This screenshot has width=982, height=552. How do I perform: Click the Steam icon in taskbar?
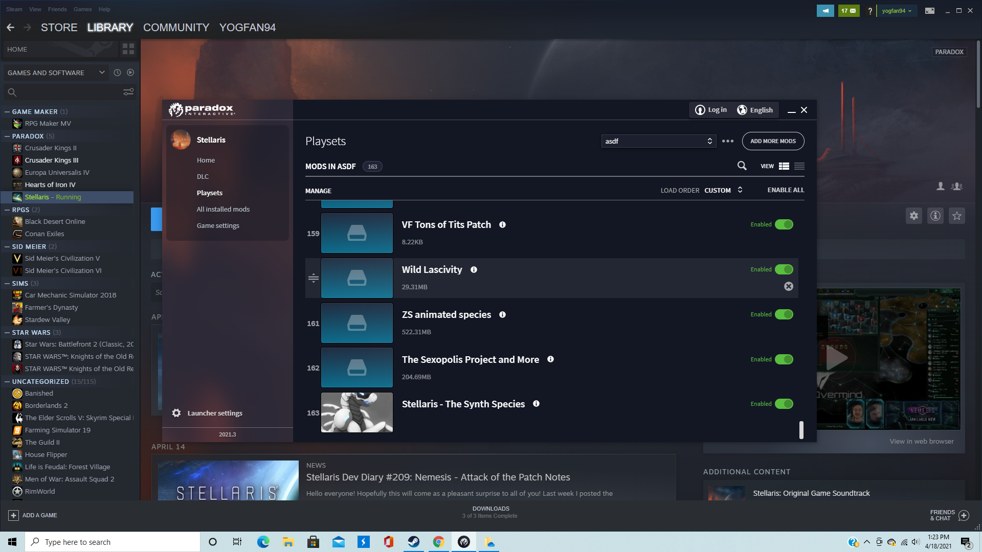[414, 542]
